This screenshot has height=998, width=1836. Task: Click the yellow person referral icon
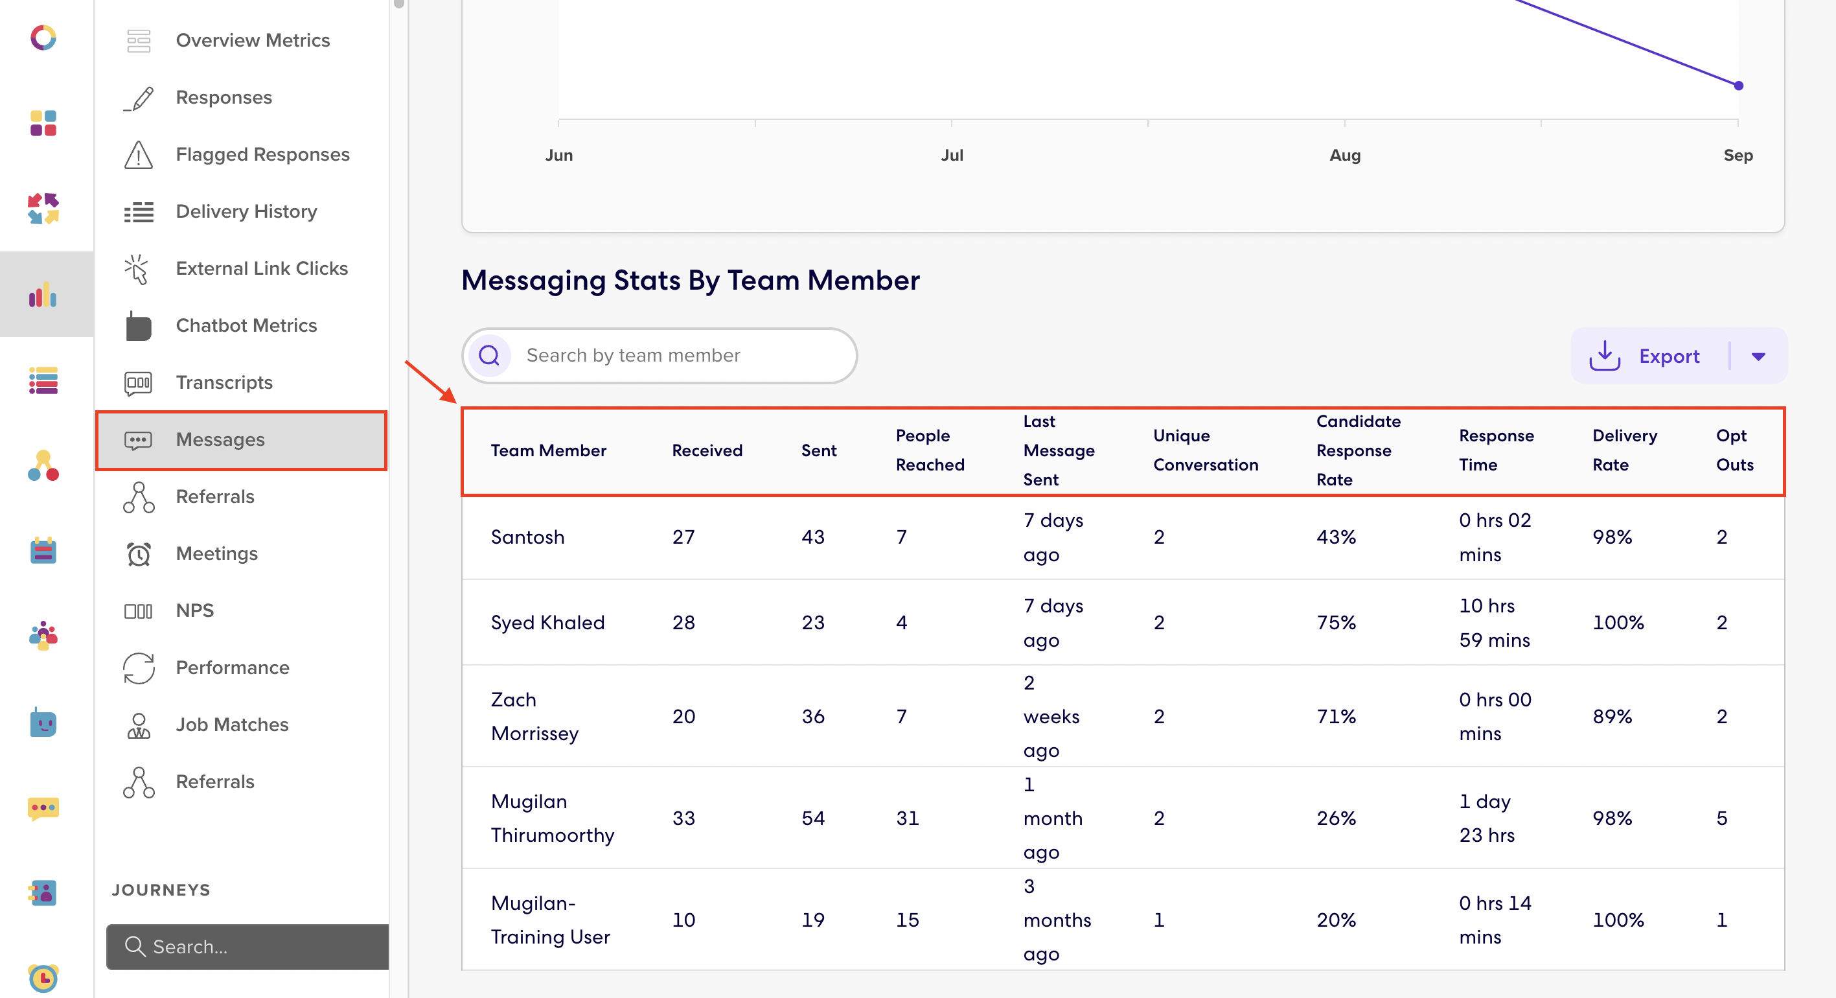[x=43, y=465]
